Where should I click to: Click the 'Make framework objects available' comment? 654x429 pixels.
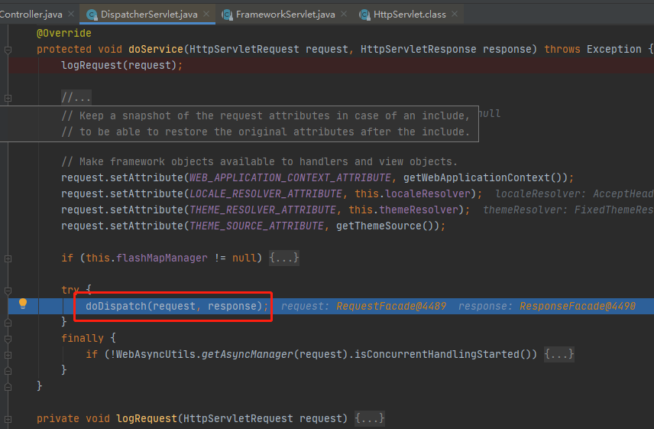point(260,162)
